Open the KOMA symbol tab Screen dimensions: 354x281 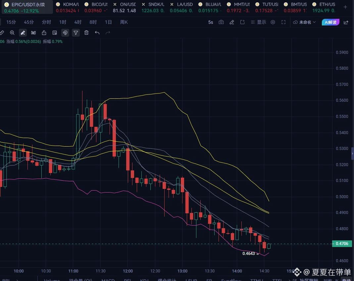click(68, 7)
